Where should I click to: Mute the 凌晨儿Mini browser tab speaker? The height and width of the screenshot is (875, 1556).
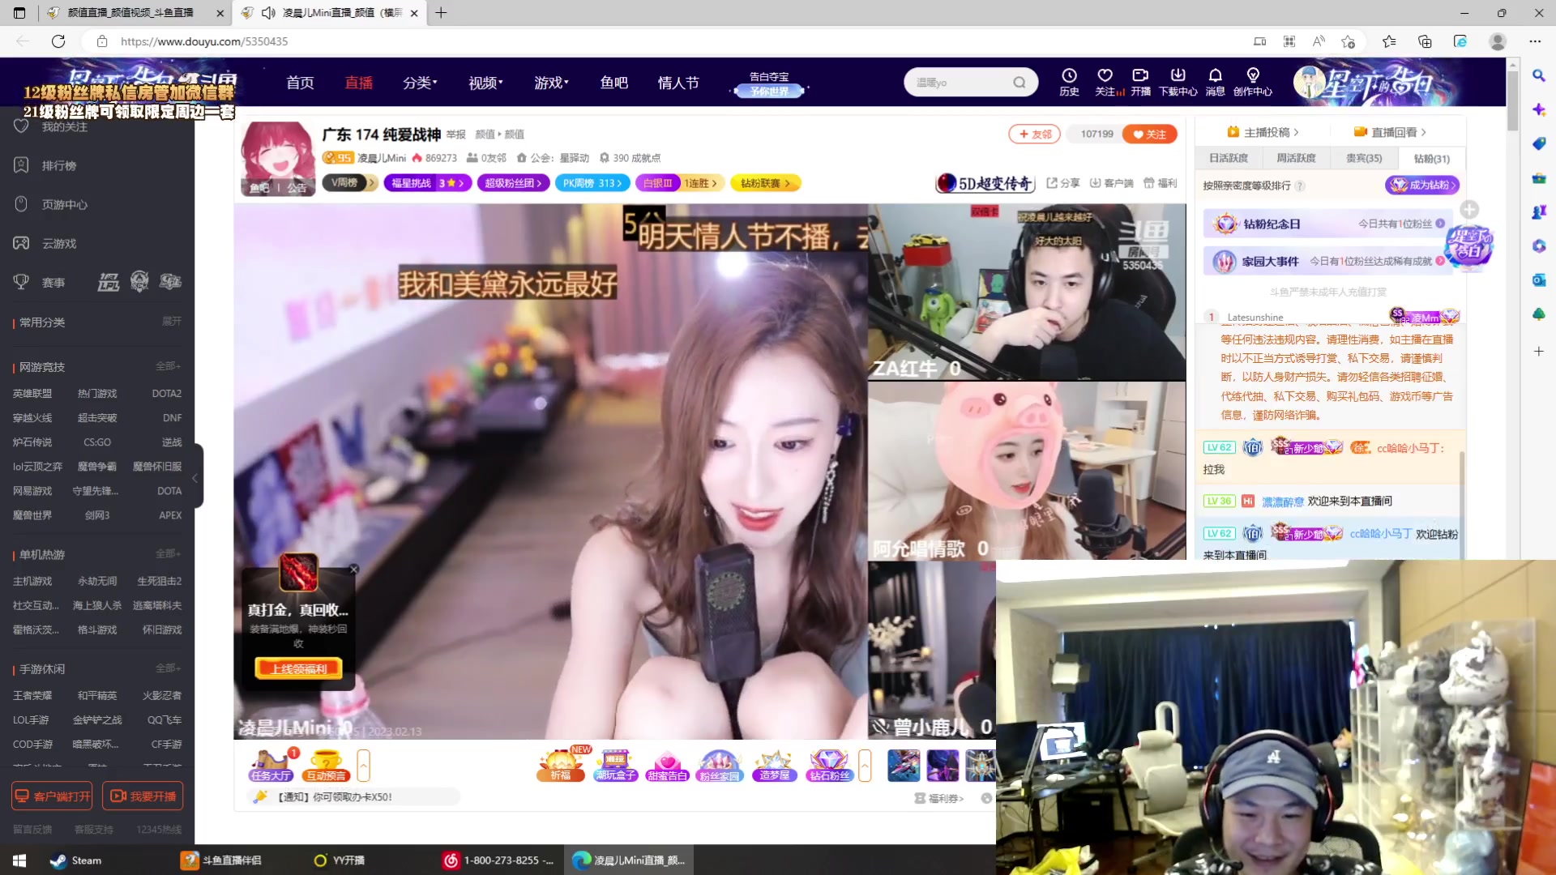(267, 13)
